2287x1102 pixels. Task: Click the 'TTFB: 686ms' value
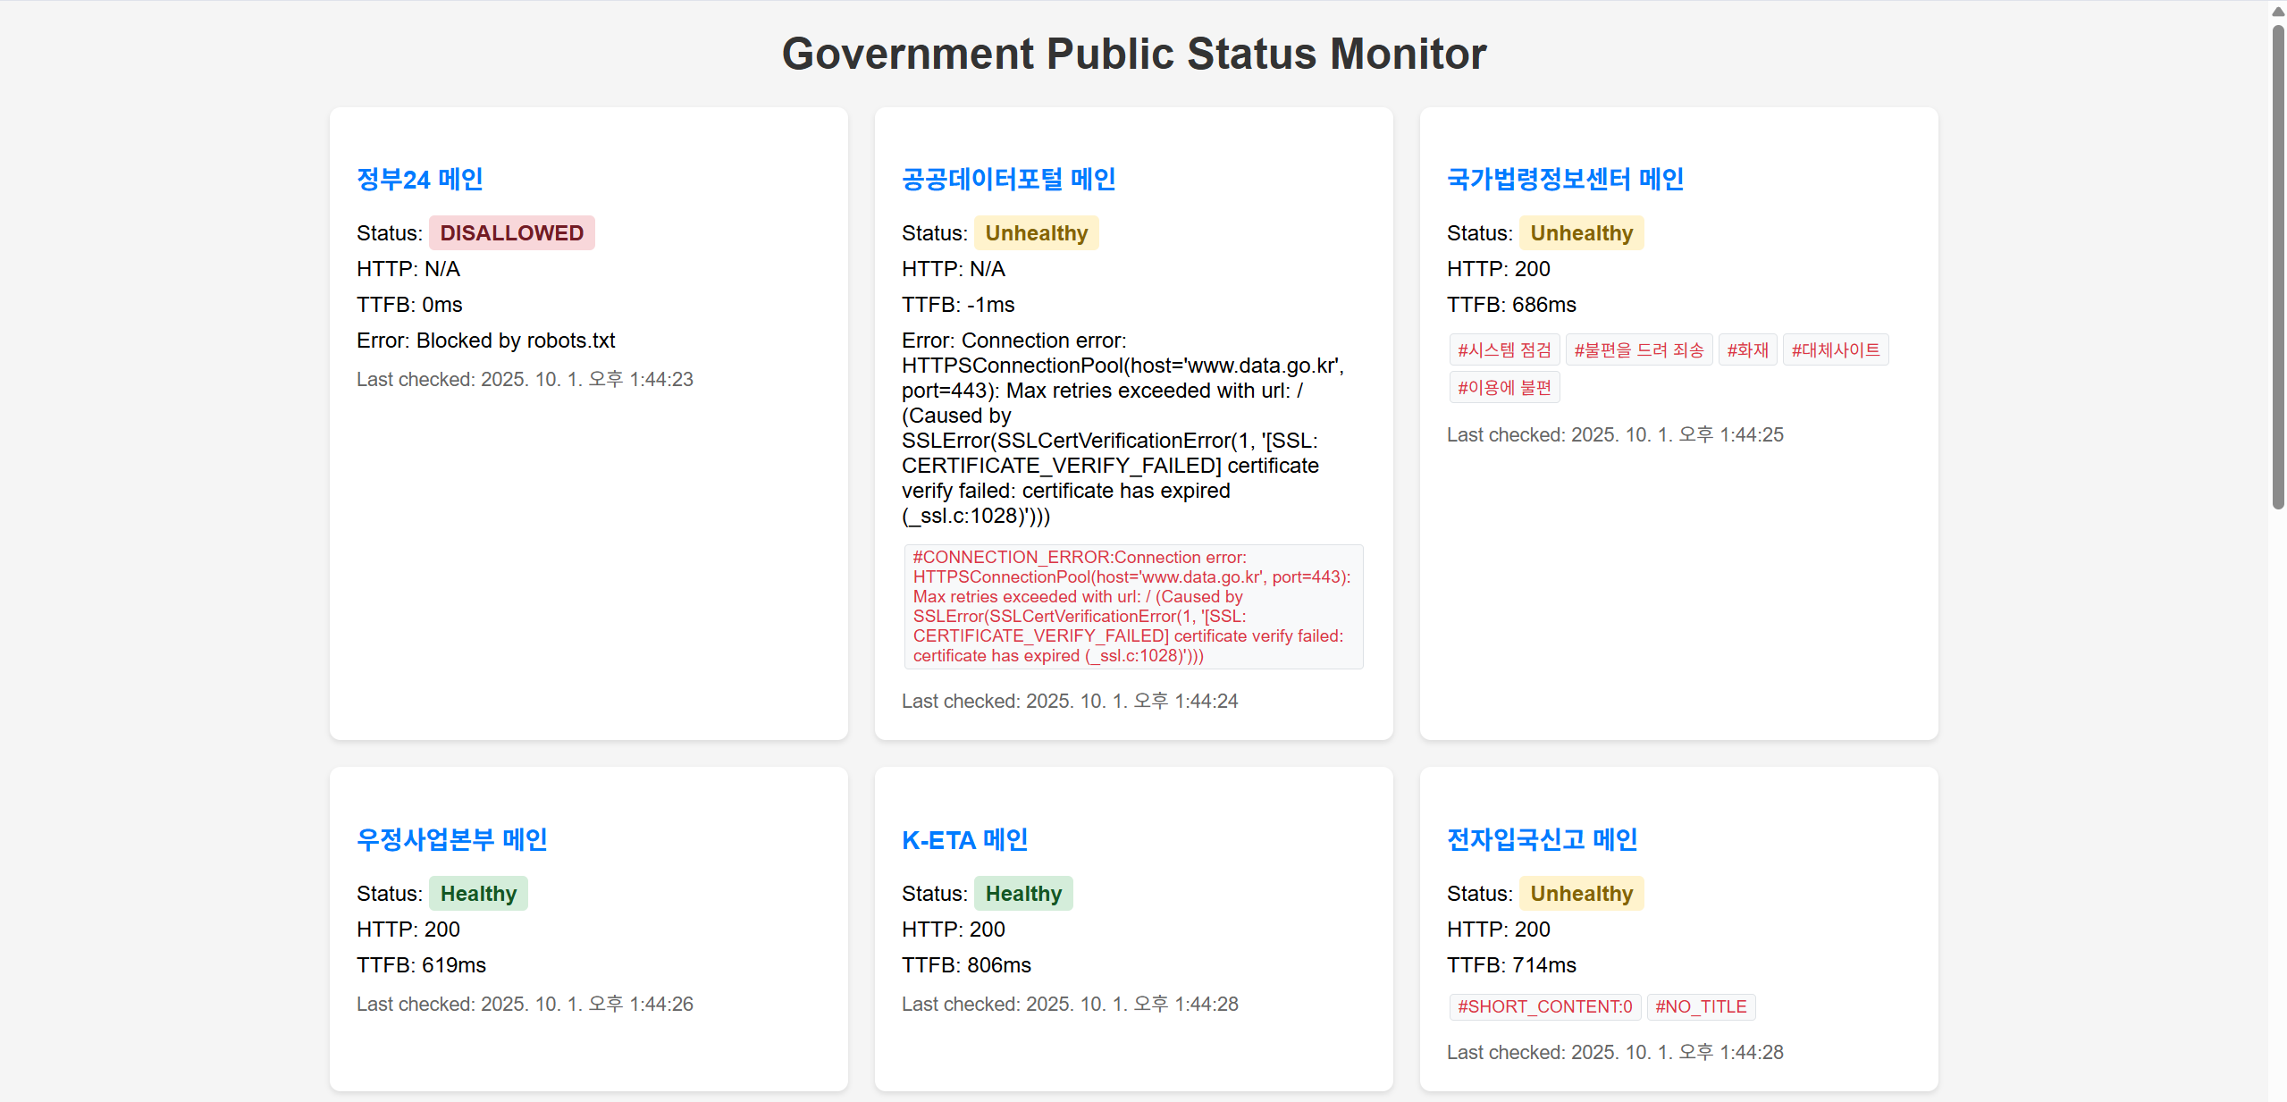point(1511,305)
